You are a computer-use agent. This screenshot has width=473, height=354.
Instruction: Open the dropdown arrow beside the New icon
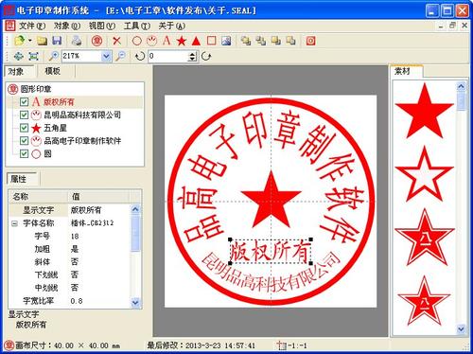[30, 41]
